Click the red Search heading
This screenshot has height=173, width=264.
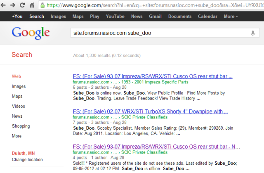pyautogui.click(x=22, y=55)
